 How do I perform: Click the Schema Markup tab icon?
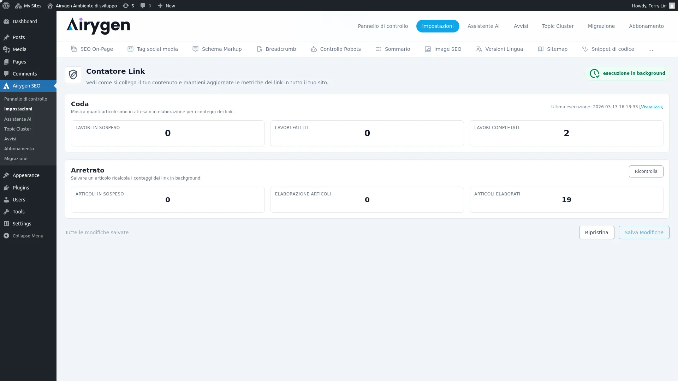click(x=195, y=49)
